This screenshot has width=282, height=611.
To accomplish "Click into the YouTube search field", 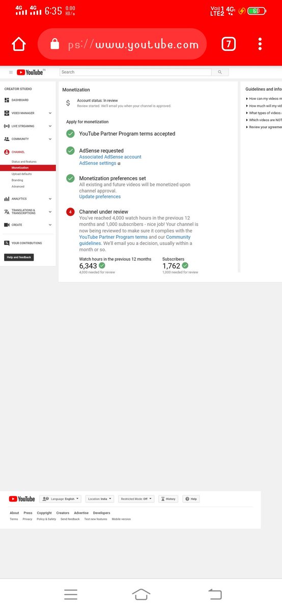I will pyautogui.click(x=136, y=72).
